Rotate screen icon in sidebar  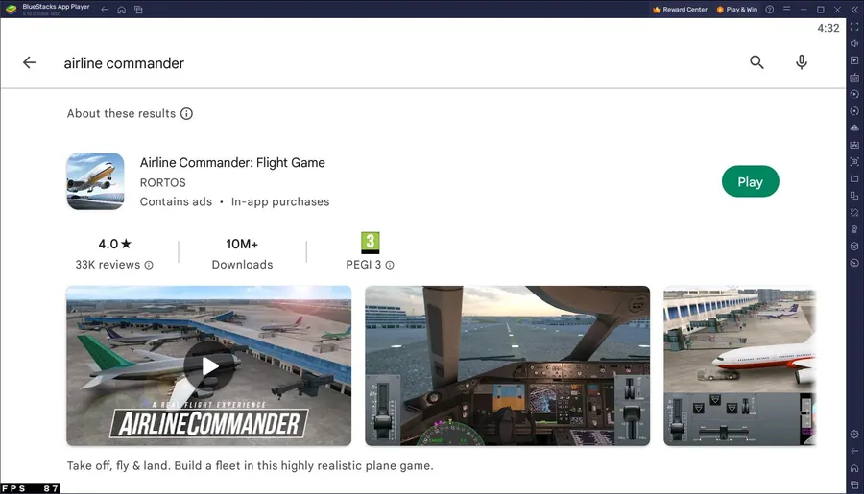click(x=854, y=212)
